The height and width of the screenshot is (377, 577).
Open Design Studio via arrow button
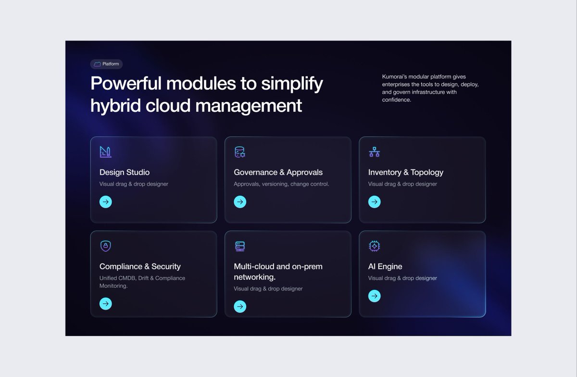pos(105,201)
